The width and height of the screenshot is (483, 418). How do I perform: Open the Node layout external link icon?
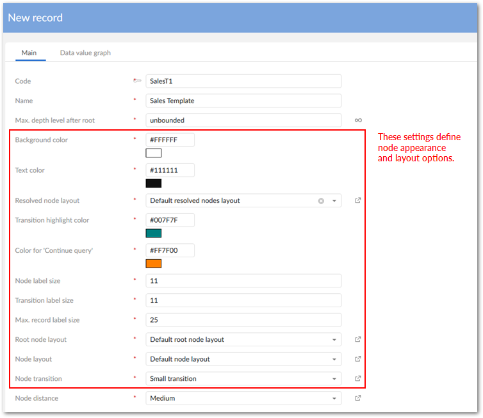358,359
